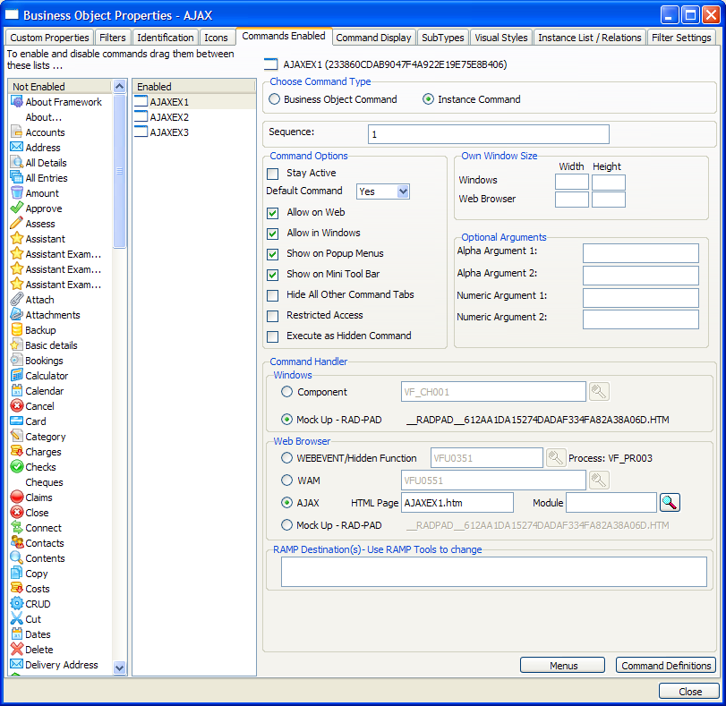The width and height of the screenshot is (726, 706).
Task: Click the Delete red X icon
Action: pyautogui.click(x=17, y=650)
